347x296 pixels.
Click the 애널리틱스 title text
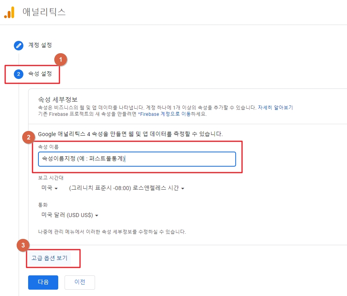(44, 12)
